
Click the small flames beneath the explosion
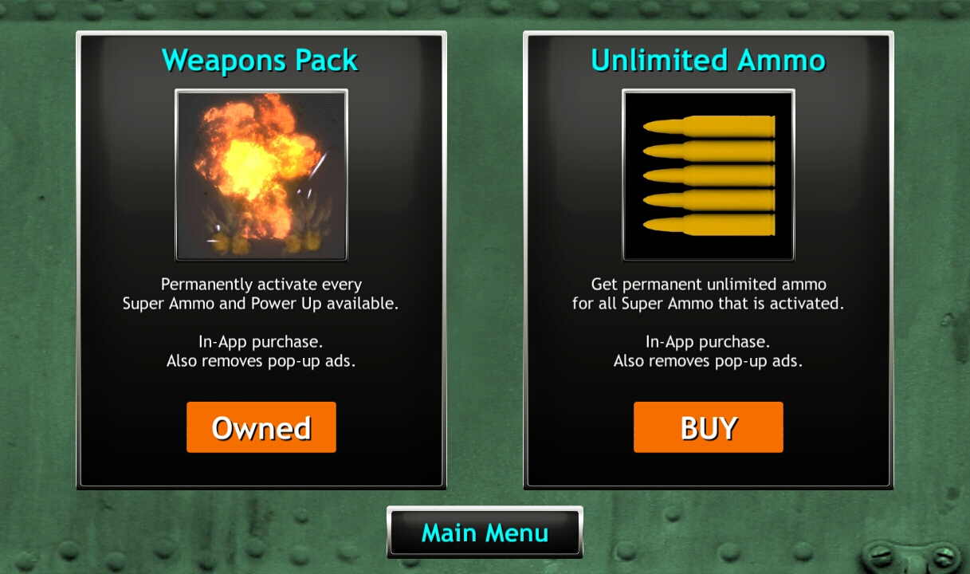pyautogui.click(x=263, y=231)
